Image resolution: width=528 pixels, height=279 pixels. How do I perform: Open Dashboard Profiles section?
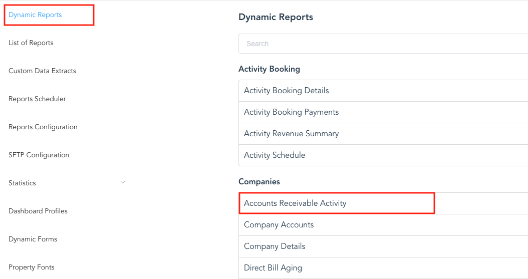[x=38, y=211]
